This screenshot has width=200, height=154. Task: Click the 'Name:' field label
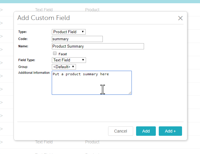23,46
